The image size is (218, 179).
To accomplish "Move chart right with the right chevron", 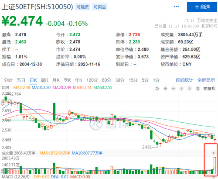I will tap(190, 88).
